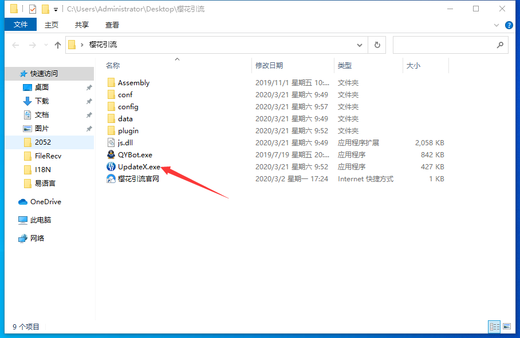Screen dimensions: 520x338
Task: Click the refresh button in address bar
Action: [377, 45]
